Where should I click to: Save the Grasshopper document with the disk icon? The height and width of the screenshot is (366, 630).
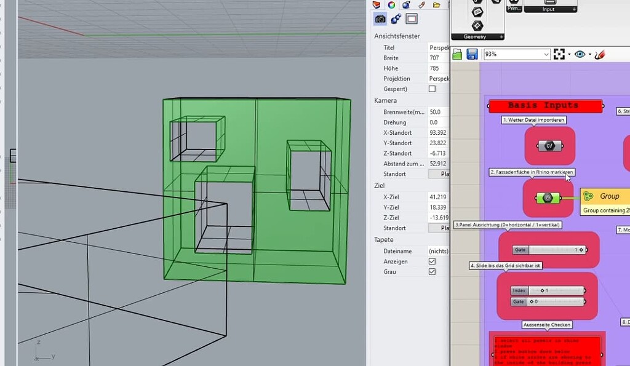472,55
